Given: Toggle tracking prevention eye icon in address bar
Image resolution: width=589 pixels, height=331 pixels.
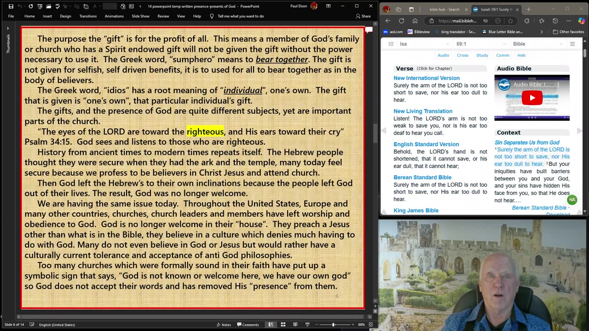Looking at the screenshot, I should coord(485,21).
